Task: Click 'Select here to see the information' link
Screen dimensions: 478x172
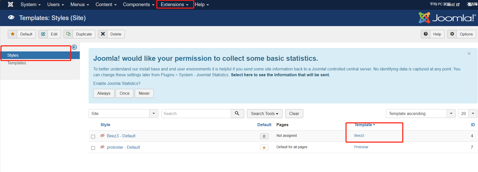Action: (x=280, y=75)
